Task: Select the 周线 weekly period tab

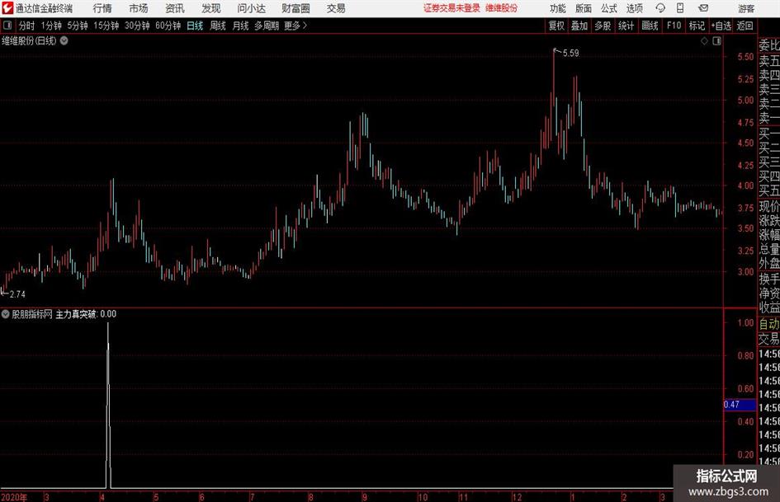Action: [x=217, y=26]
